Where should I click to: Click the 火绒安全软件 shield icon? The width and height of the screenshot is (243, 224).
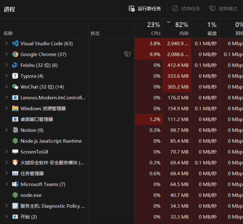[x=15, y=162]
